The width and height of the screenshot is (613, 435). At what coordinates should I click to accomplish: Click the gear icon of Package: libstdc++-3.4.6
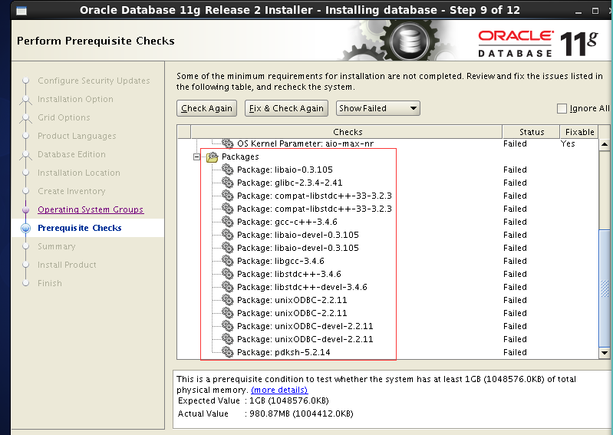click(x=228, y=274)
